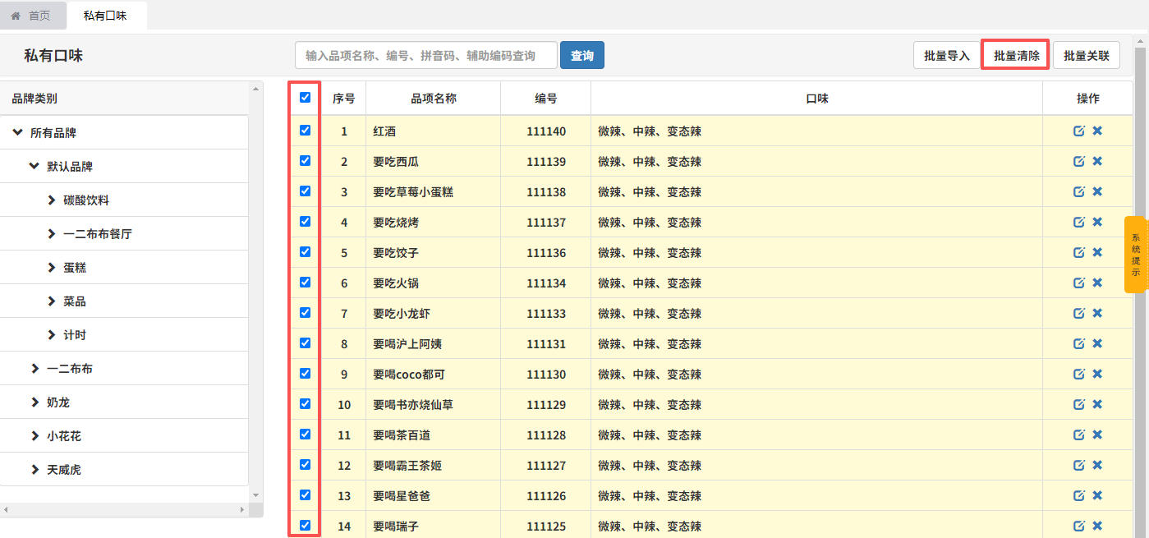Expand the 一二布布餐厅 category
This screenshot has height=538, width=1149.
[x=52, y=233]
